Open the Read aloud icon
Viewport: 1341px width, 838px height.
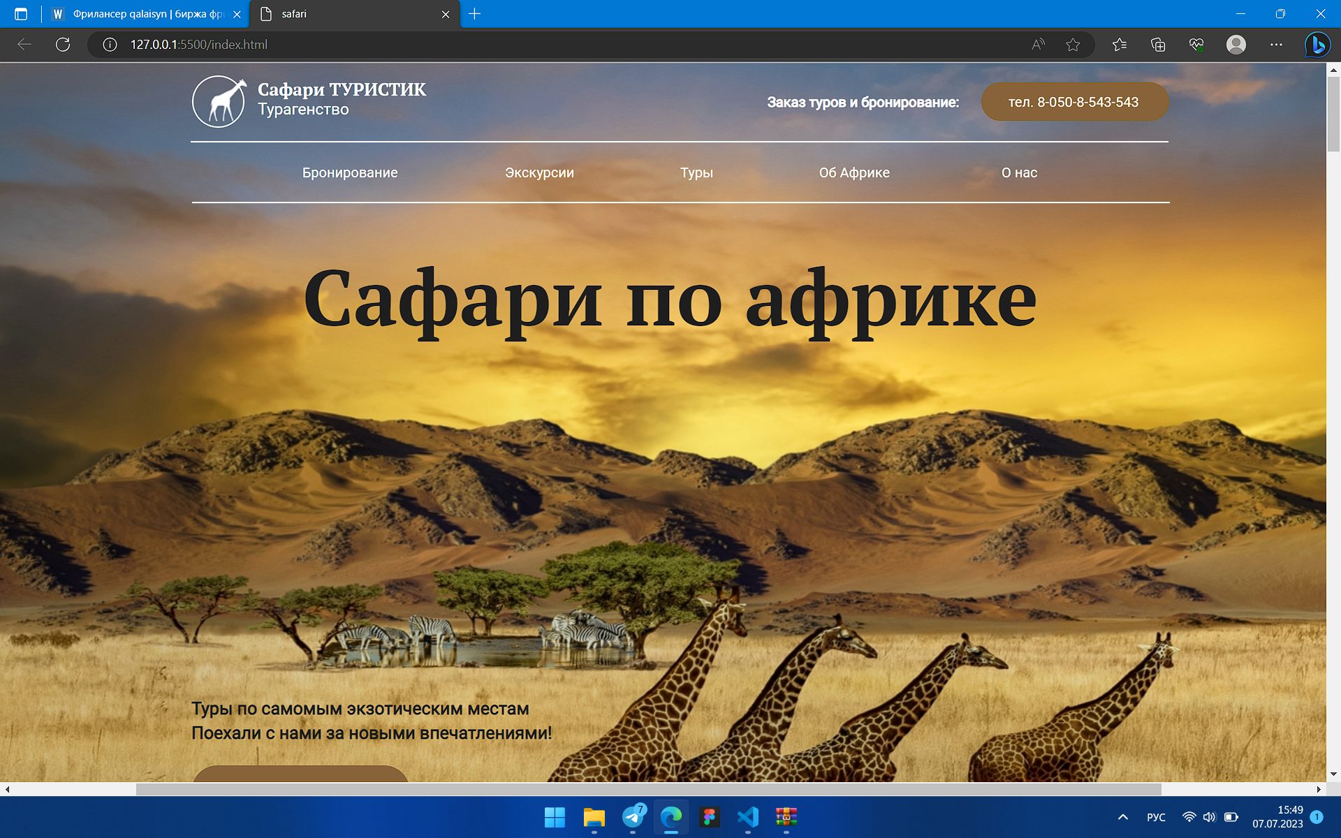pyautogui.click(x=1039, y=45)
